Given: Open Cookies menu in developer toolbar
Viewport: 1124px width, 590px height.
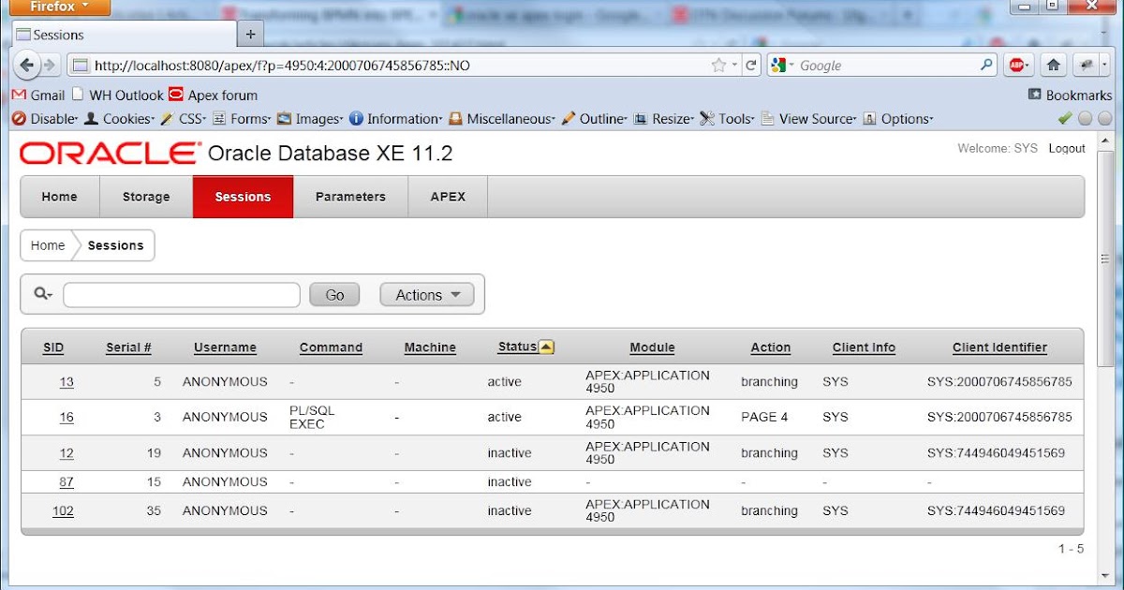Looking at the screenshot, I should click(x=120, y=119).
